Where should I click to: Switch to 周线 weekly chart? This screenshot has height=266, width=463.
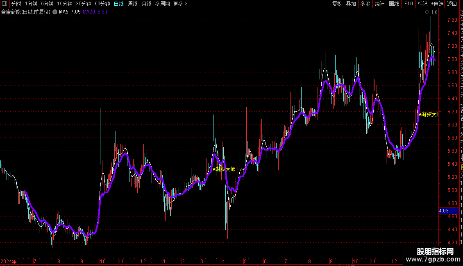pos(133,4)
